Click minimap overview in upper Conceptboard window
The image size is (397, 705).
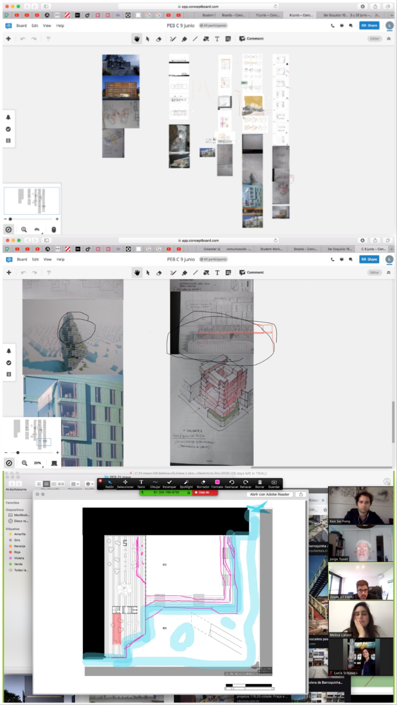coord(32,201)
